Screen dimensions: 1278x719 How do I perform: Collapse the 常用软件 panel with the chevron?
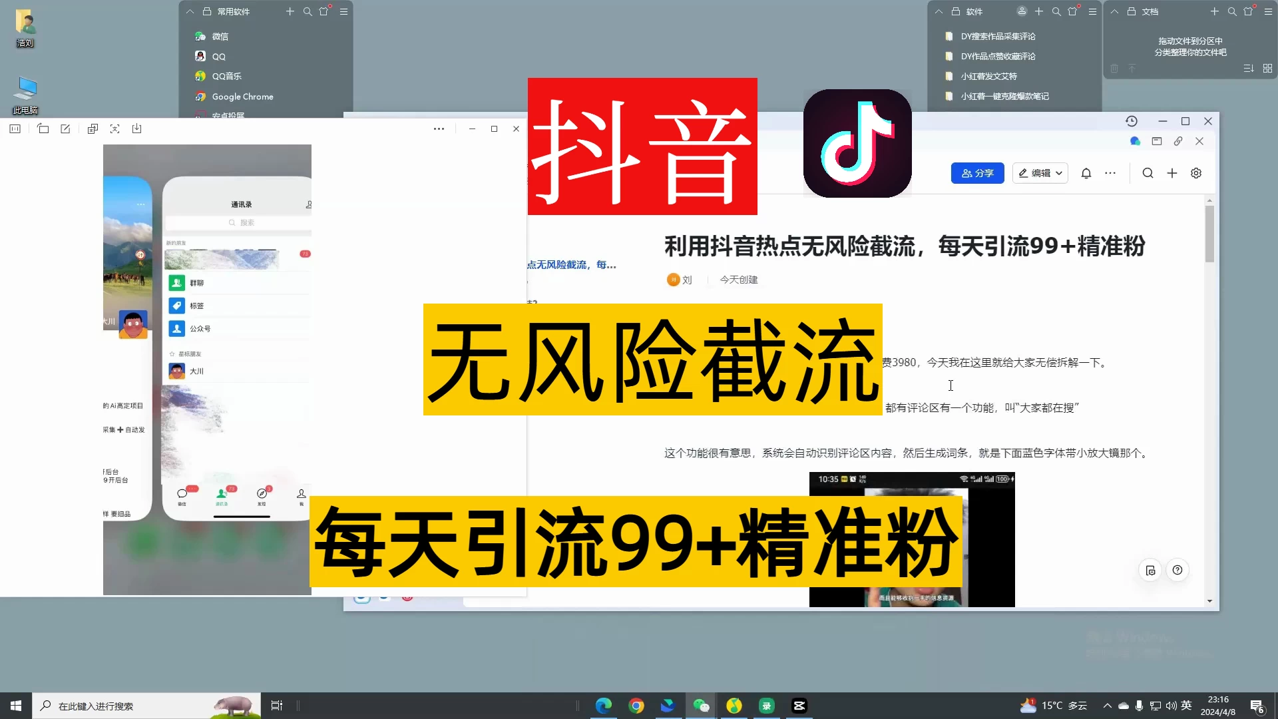coord(190,11)
